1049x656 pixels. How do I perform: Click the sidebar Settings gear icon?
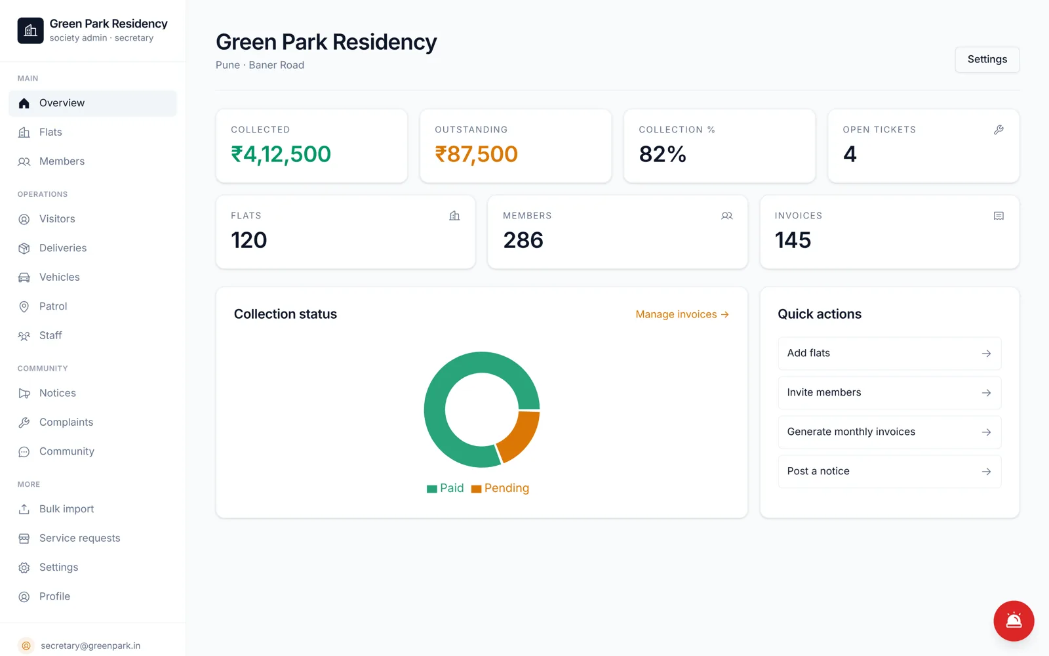pos(24,567)
